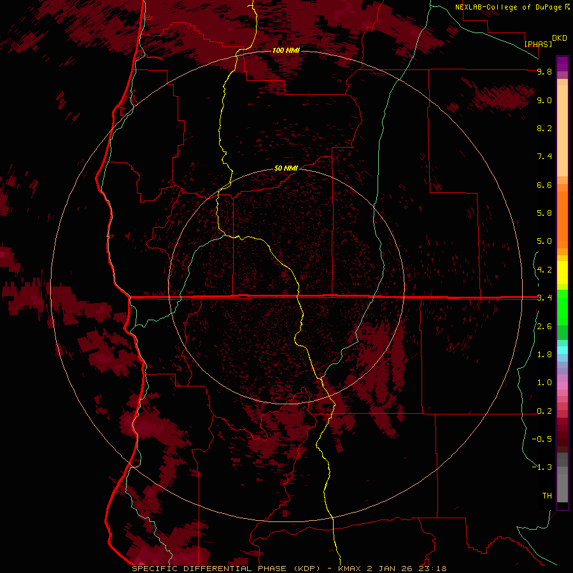Pick the light peach swatch on the color scale

click(x=562, y=131)
